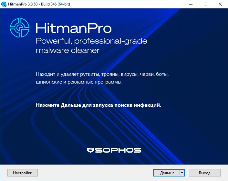The width and height of the screenshot is (228, 181).
Task: Click Выход to exit the program
Action: pos(205,173)
